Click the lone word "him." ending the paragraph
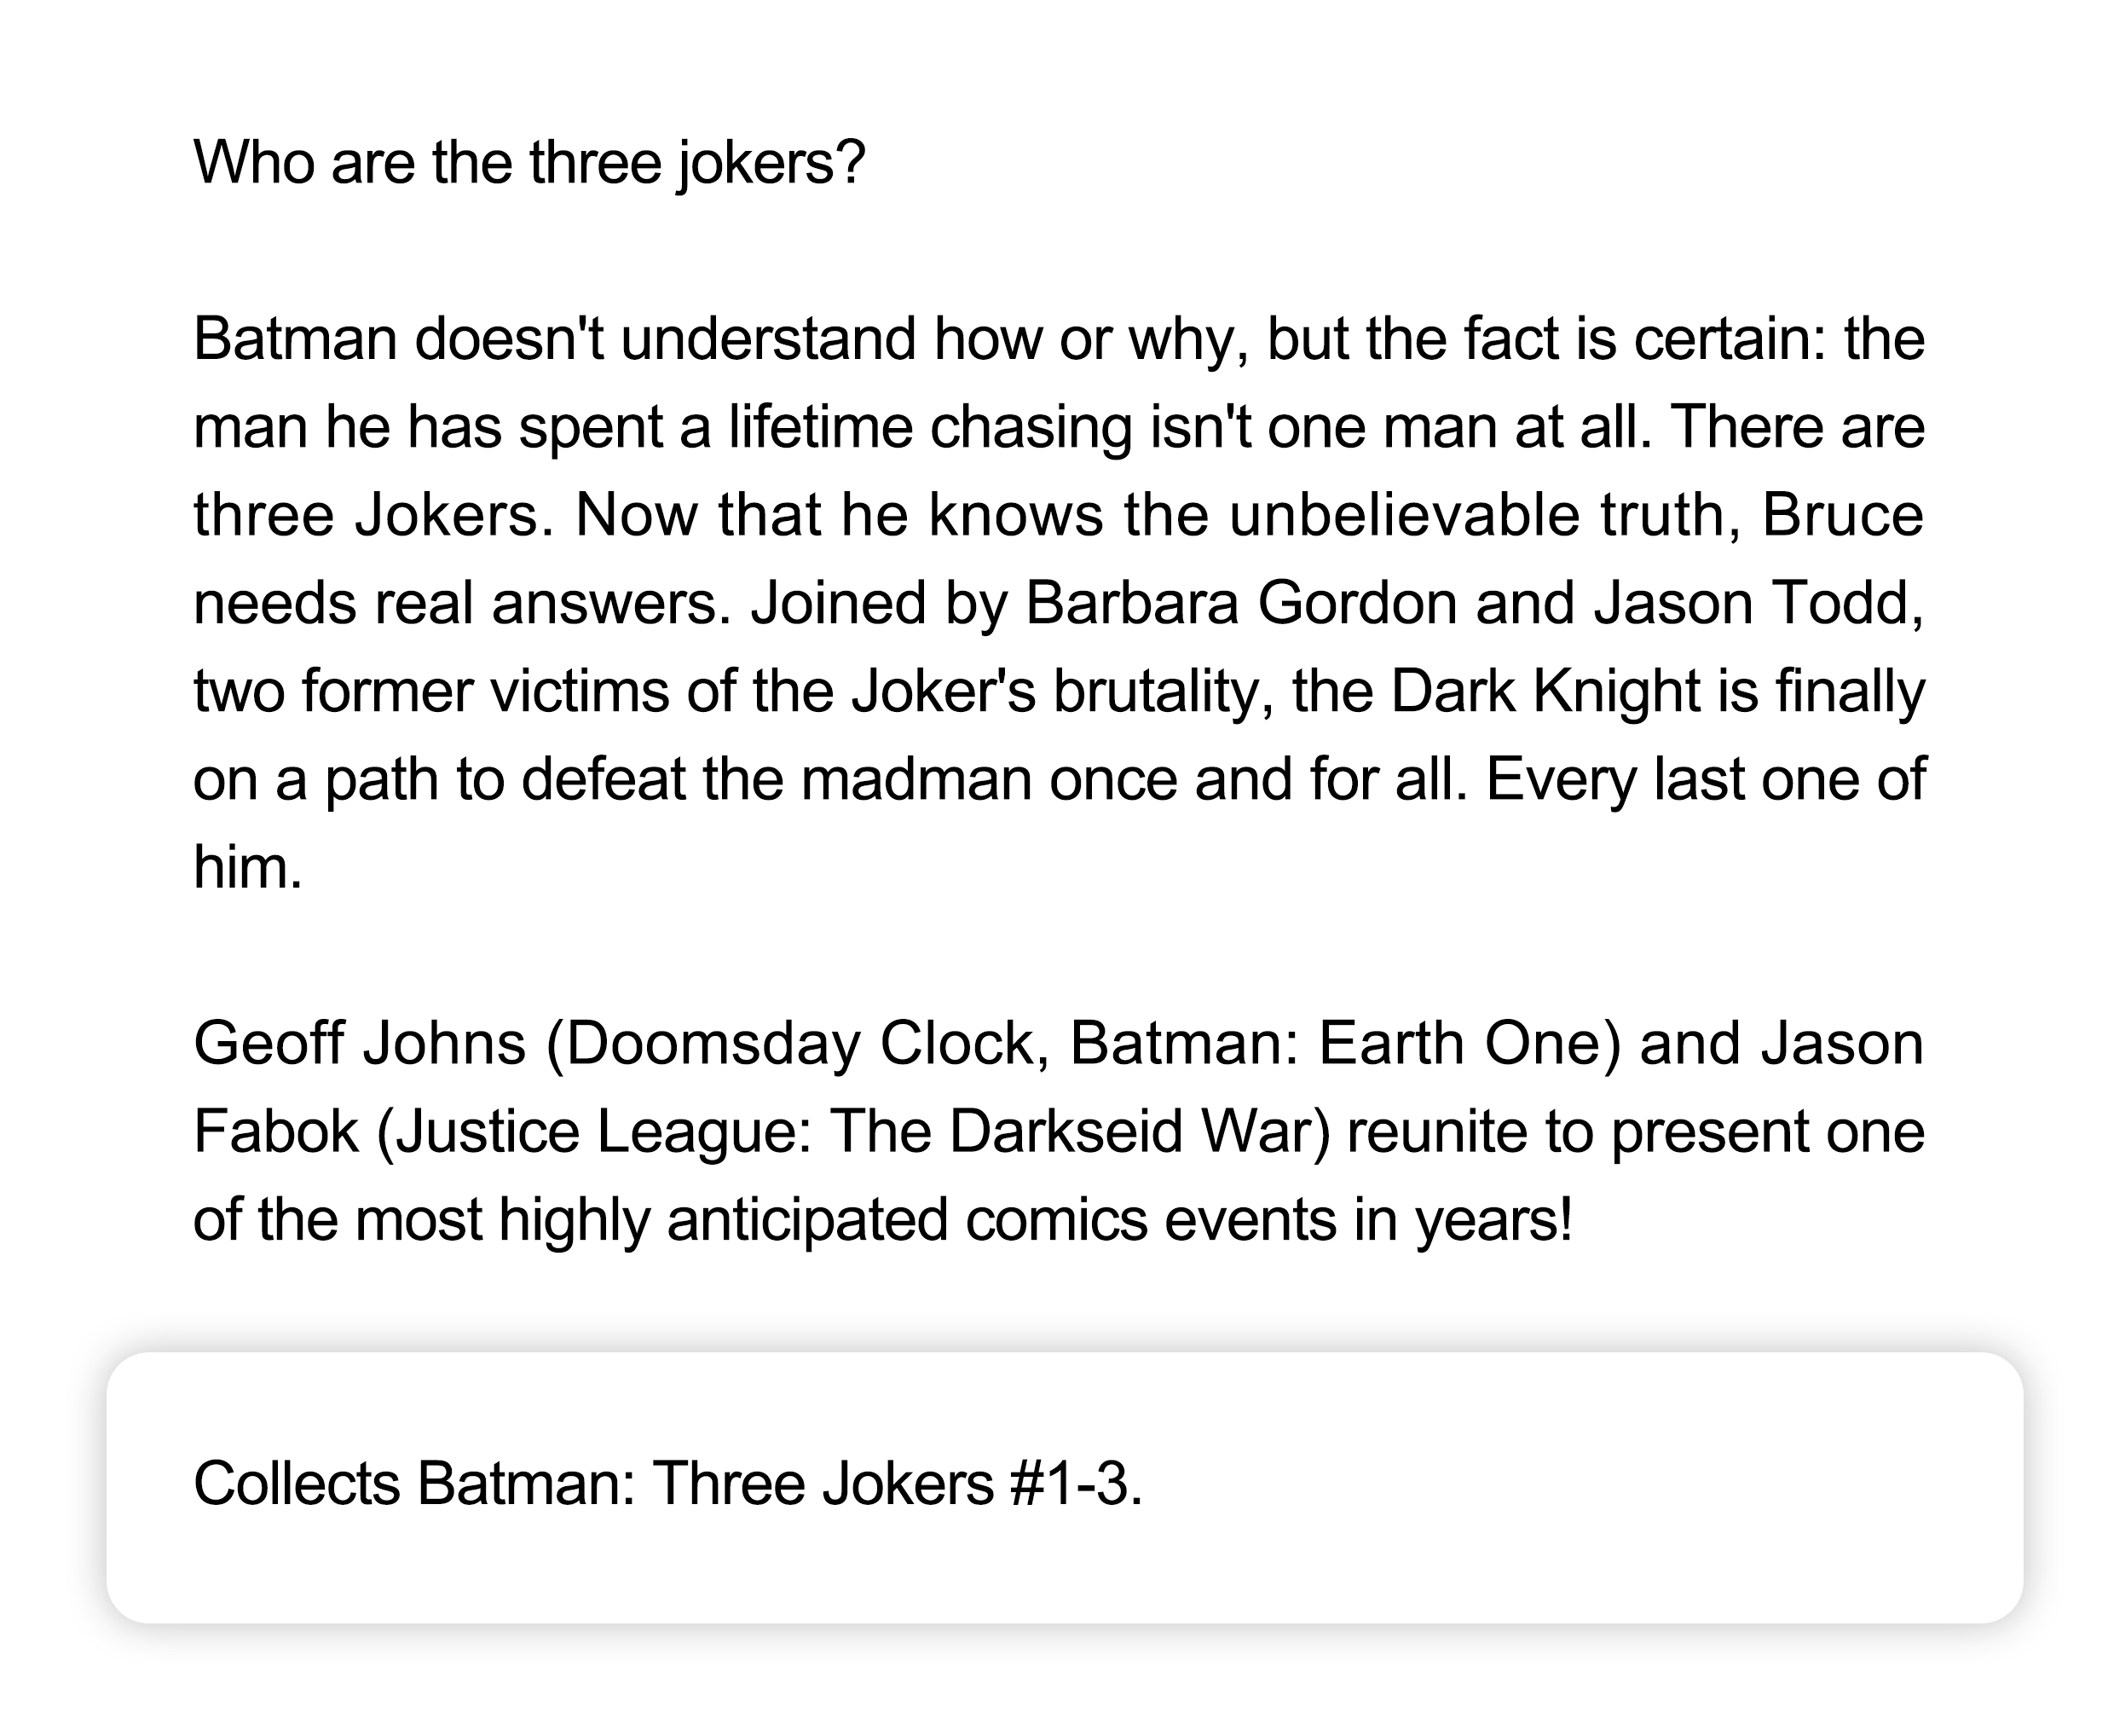 click(x=247, y=867)
